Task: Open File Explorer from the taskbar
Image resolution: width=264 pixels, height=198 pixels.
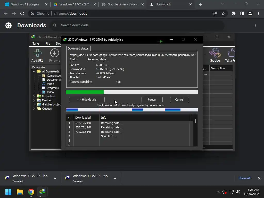Action: tap(20, 192)
